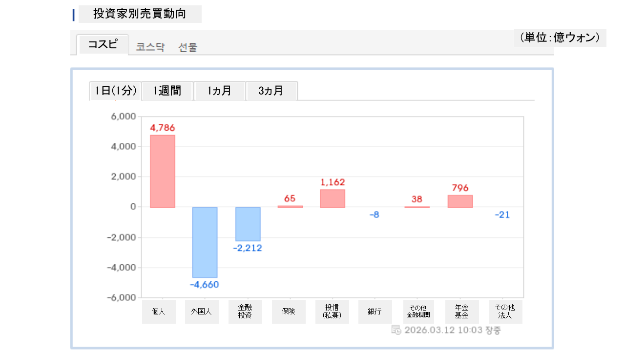Open the 선물 tab
This screenshot has width=625, height=351.
[188, 47]
